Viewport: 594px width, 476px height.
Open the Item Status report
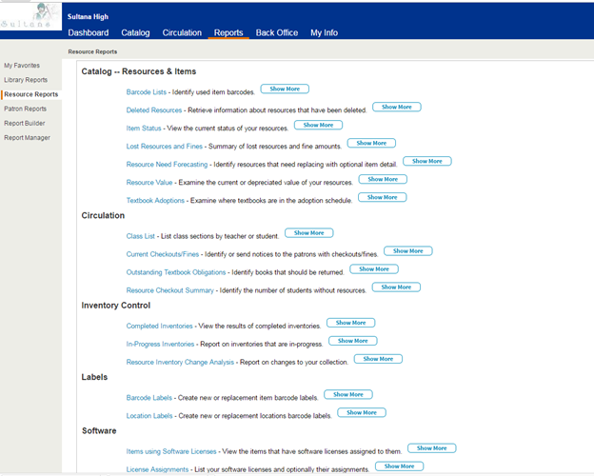coord(144,129)
